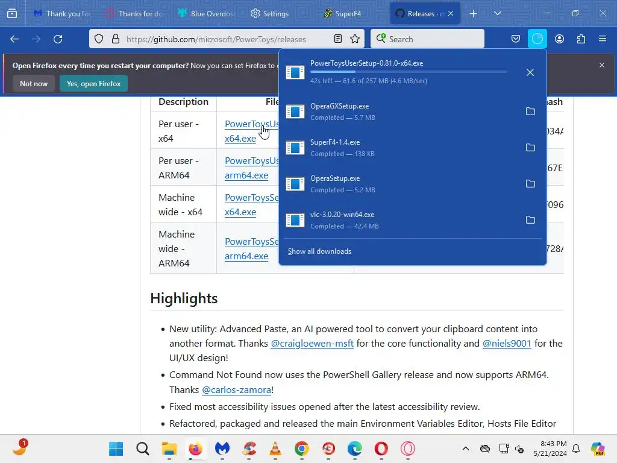Open the completed SuperF4-1.4.exe download
This screenshot has width=617, height=463.
[401, 148]
